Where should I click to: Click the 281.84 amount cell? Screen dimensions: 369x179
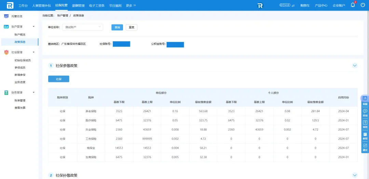[x=315, y=111]
